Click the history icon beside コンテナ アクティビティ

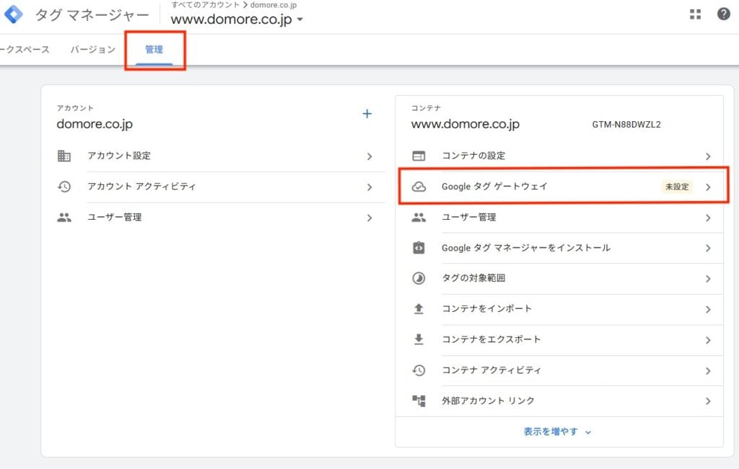coord(419,371)
